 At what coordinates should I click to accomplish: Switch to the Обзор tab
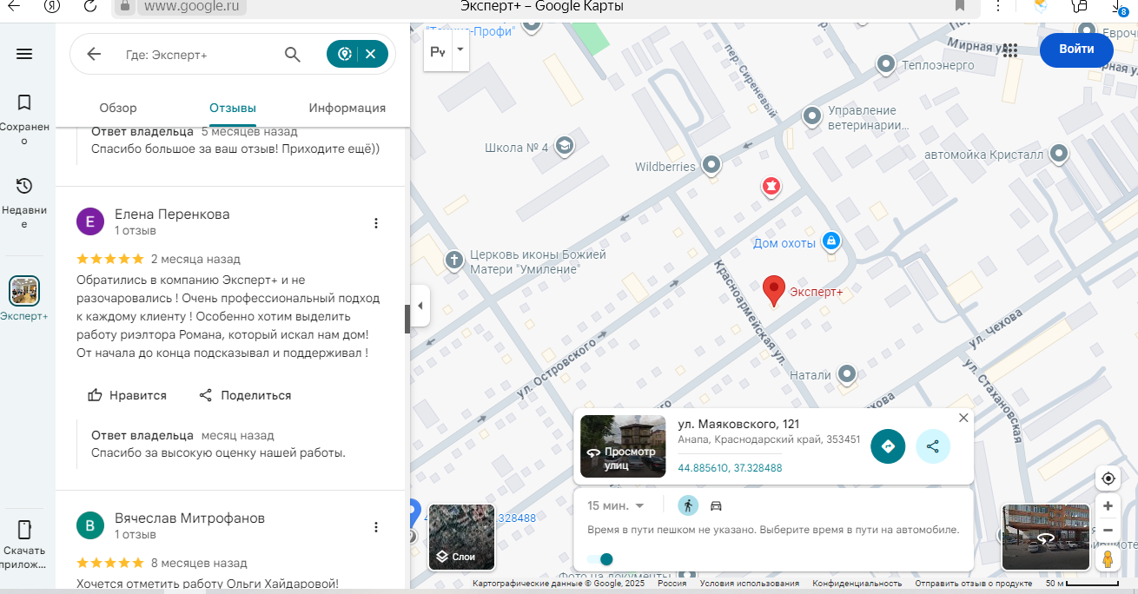(118, 108)
